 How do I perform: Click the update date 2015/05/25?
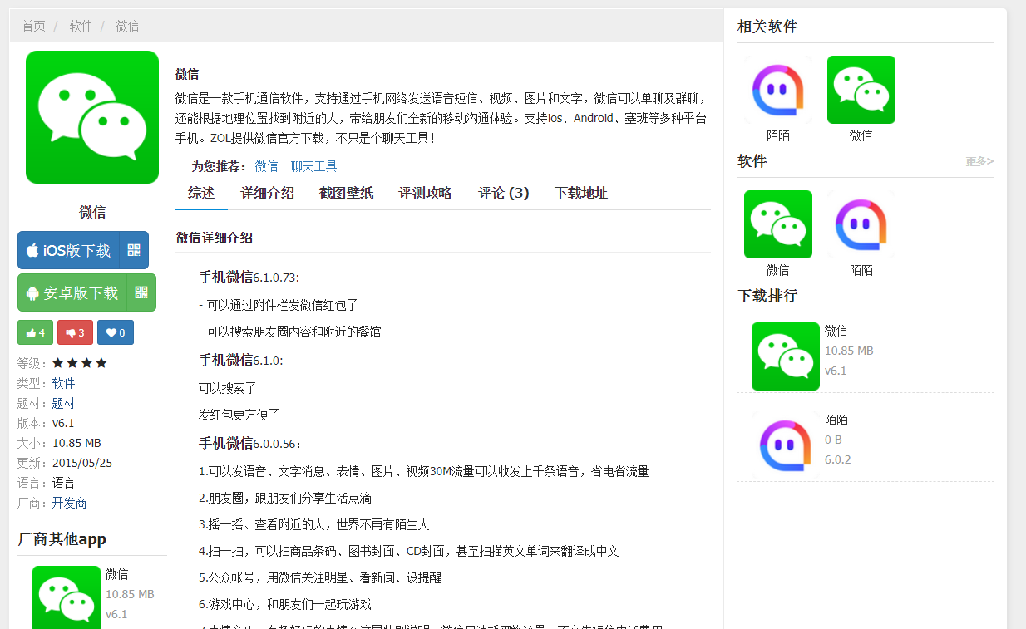coord(82,463)
